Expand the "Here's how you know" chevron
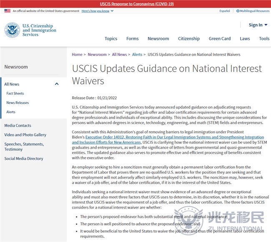 coord(112,11)
